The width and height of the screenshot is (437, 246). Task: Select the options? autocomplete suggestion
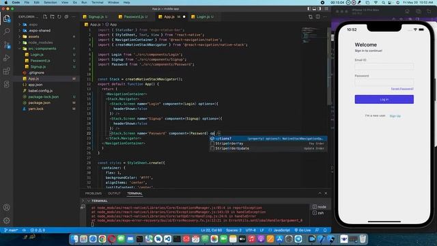click(268, 139)
